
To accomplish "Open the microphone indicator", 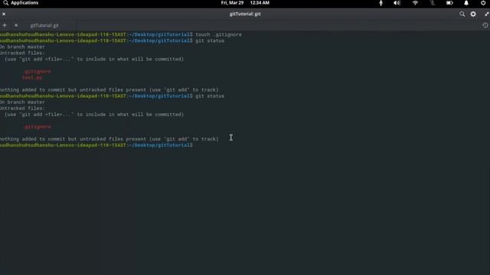I will (x=381, y=3).
